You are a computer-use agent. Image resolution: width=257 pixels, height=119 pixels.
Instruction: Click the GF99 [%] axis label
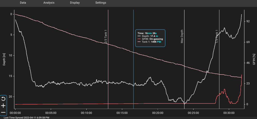(254, 59)
